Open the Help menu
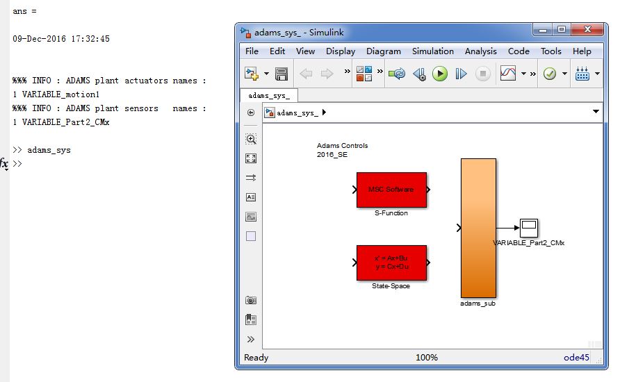The height and width of the screenshot is (382, 620). tap(582, 51)
